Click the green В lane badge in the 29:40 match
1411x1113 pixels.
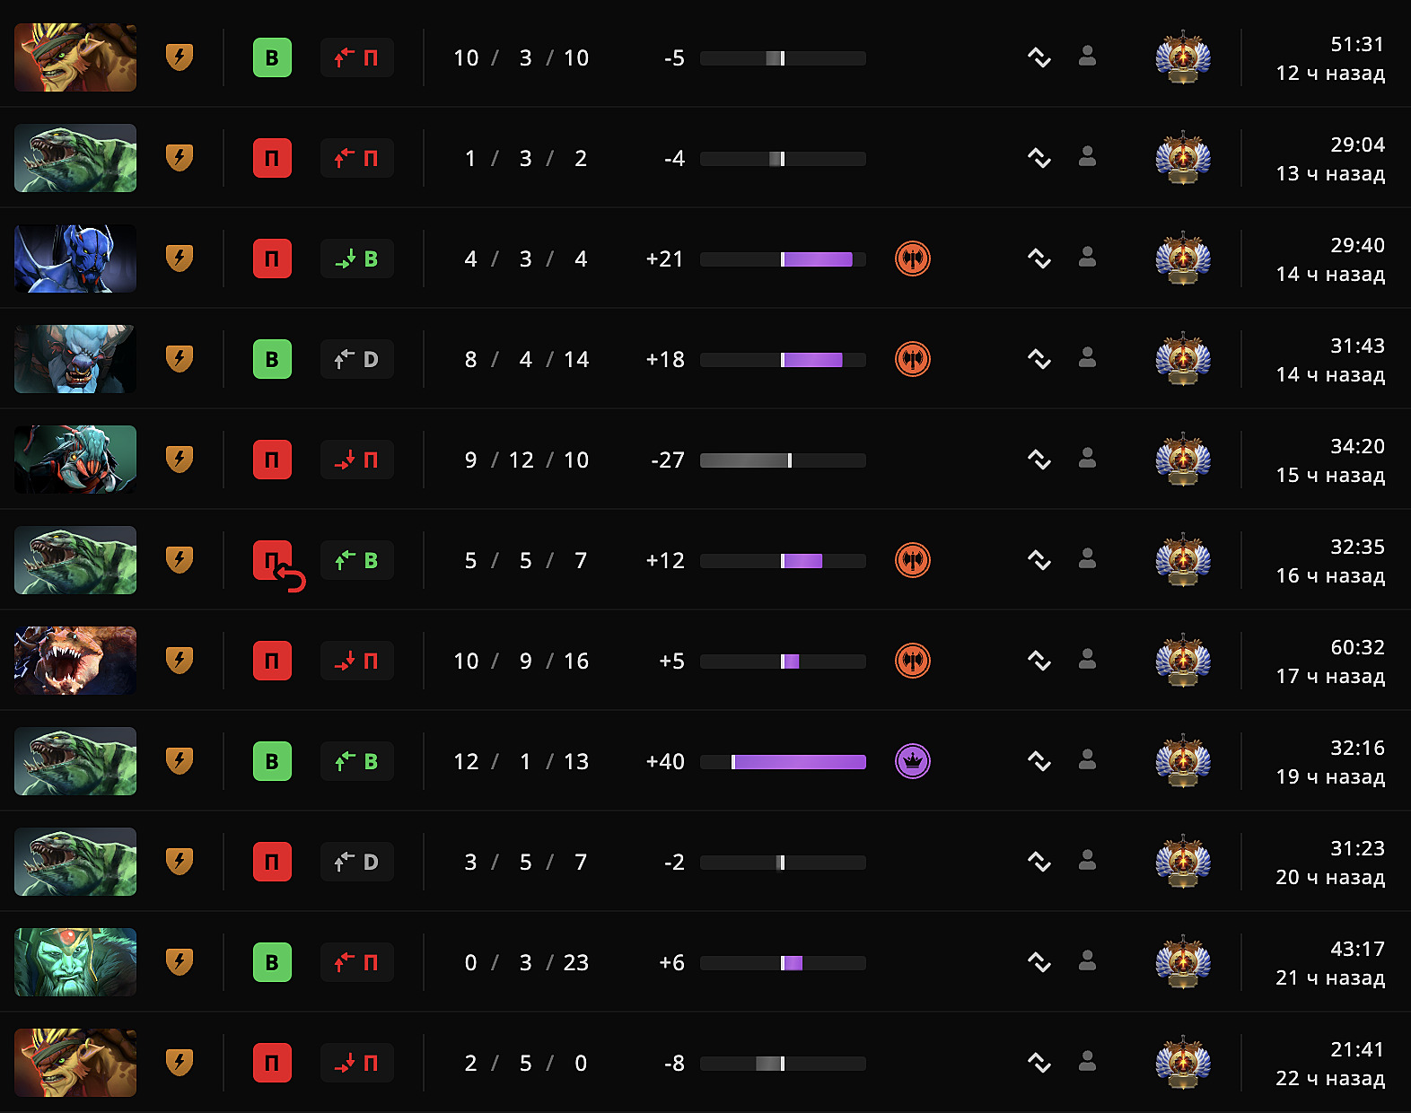(x=357, y=259)
